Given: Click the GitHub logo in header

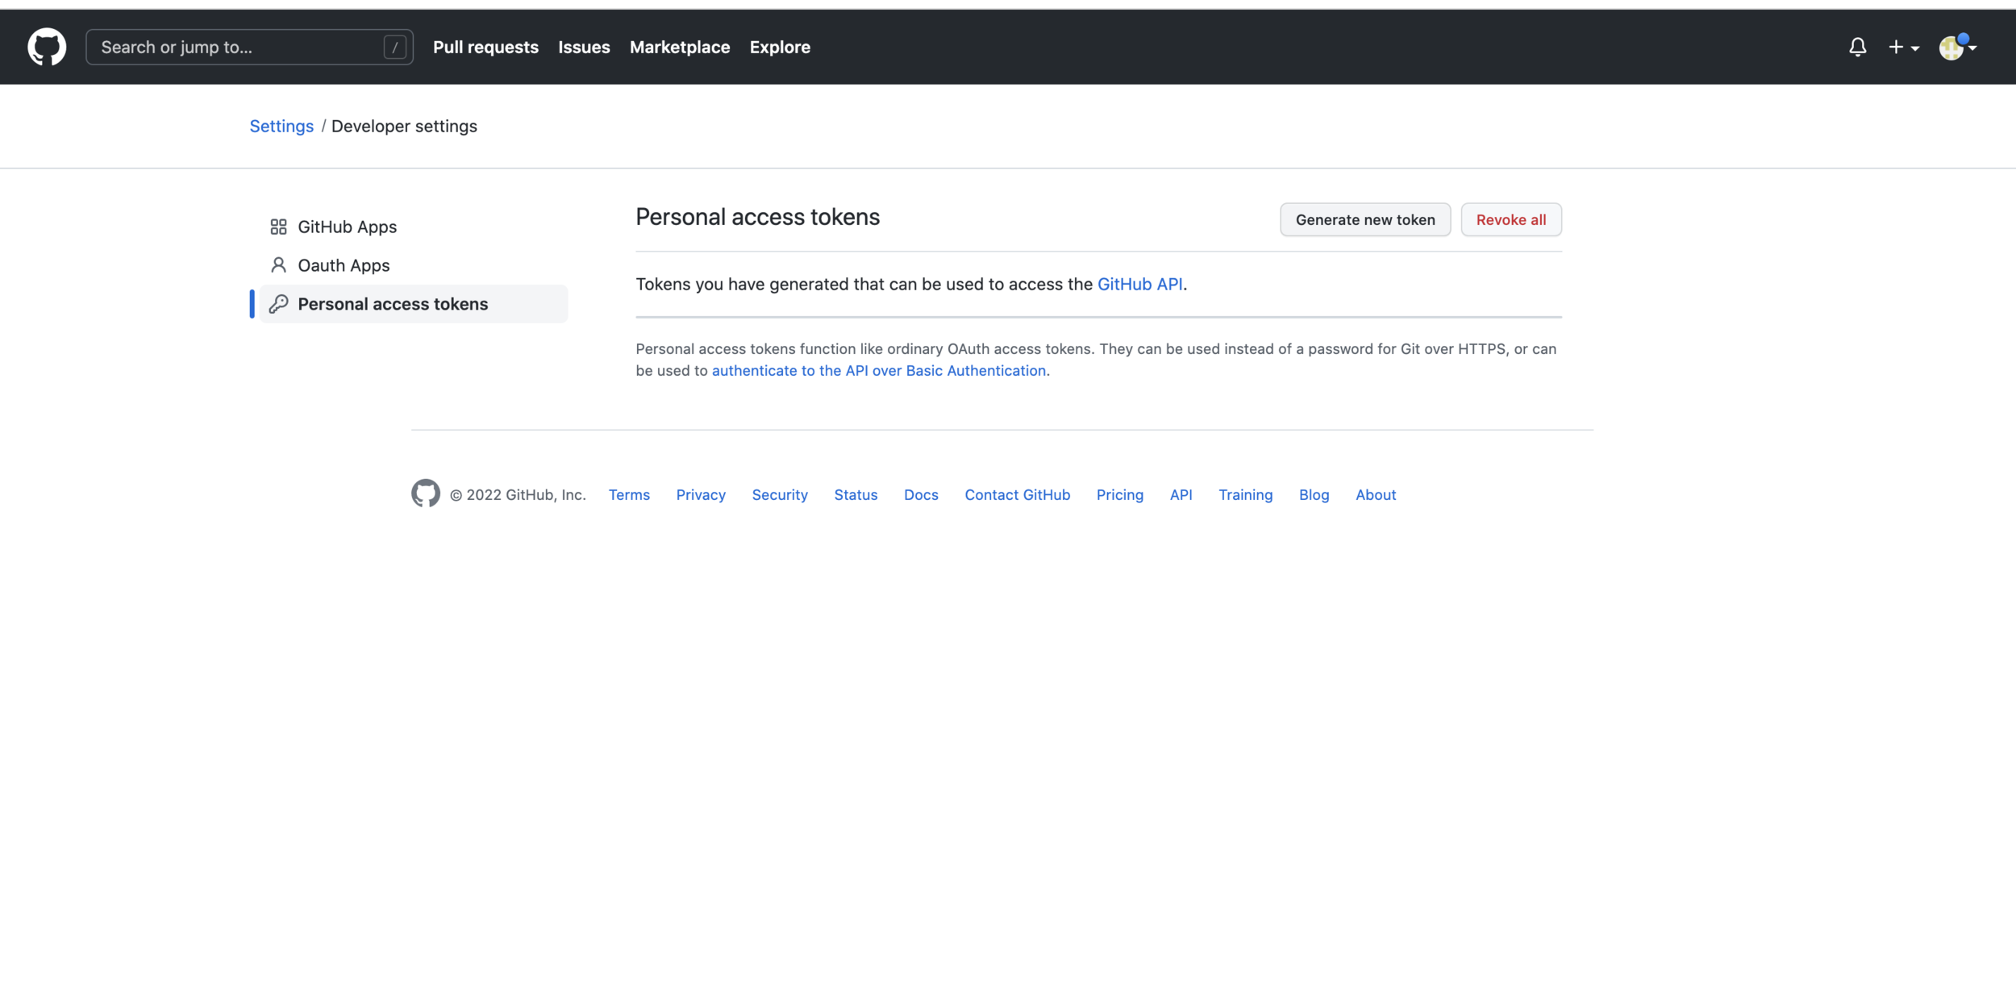Looking at the screenshot, I should click(x=47, y=47).
